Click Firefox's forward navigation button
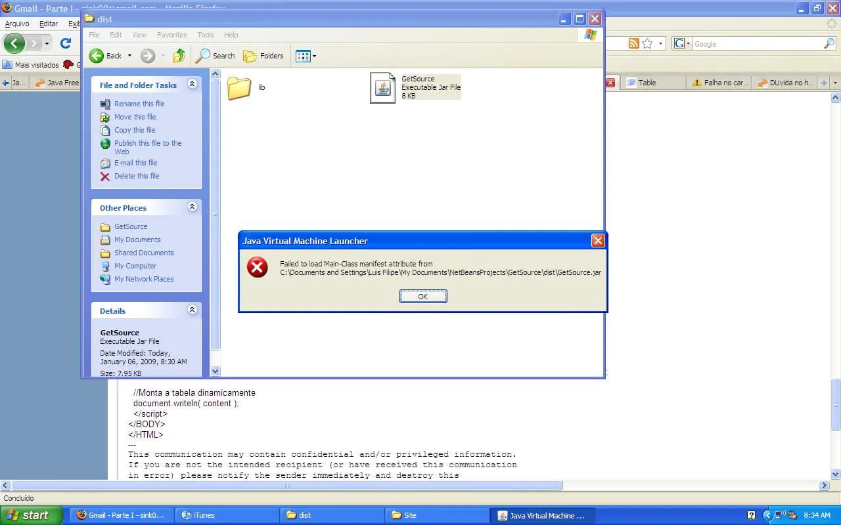This screenshot has width=841, height=525. (34, 43)
